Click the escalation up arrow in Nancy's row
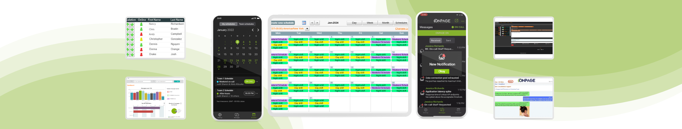 point(128,24)
